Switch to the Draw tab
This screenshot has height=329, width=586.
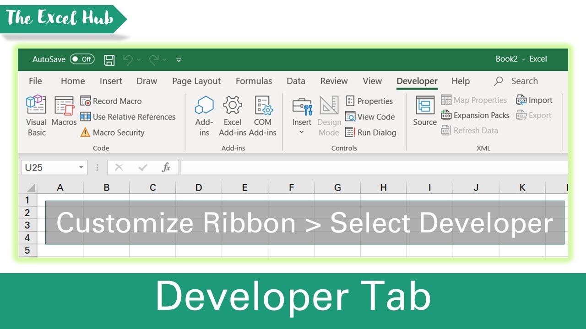coord(146,81)
